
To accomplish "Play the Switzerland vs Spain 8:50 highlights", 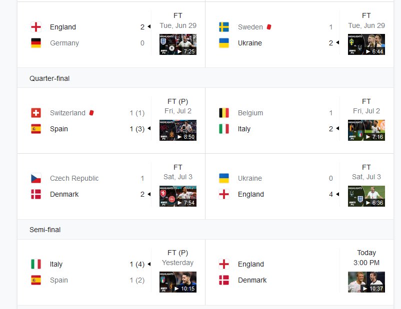I will pos(178,130).
